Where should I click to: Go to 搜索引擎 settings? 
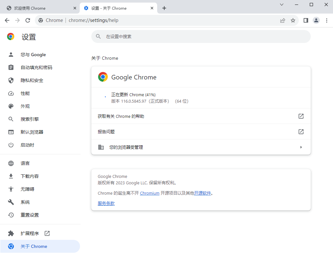point(30,119)
